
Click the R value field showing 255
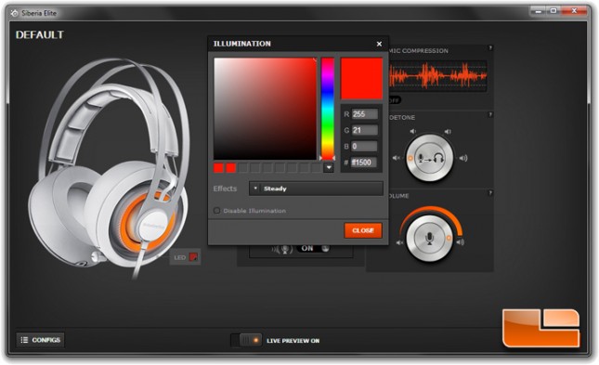pyautogui.click(x=364, y=114)
